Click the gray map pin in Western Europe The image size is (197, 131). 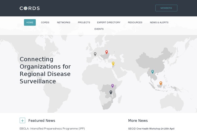pyautogui.click(x=95, y=54)
